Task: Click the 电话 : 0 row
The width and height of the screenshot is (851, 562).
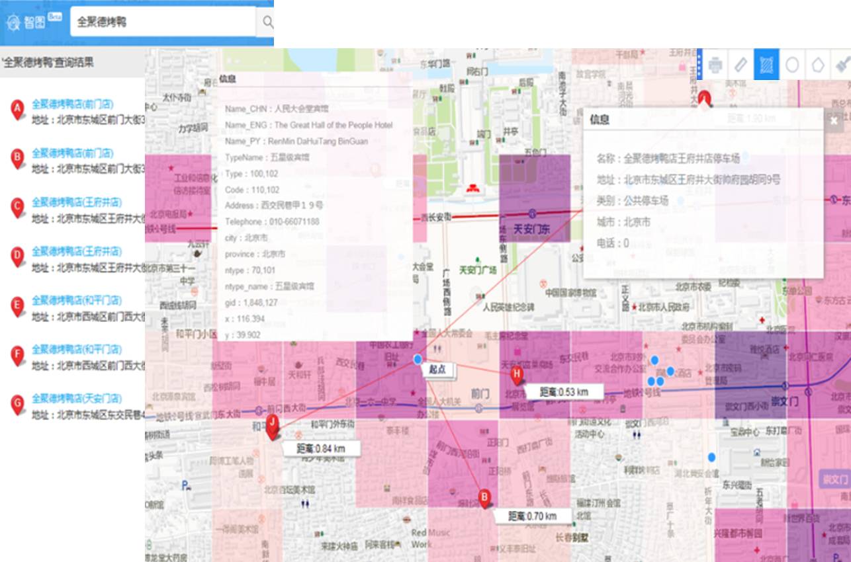Action: [612, 243]
